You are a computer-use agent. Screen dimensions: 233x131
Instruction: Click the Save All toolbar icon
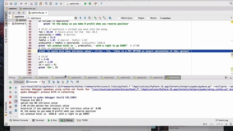click(11, 4)
